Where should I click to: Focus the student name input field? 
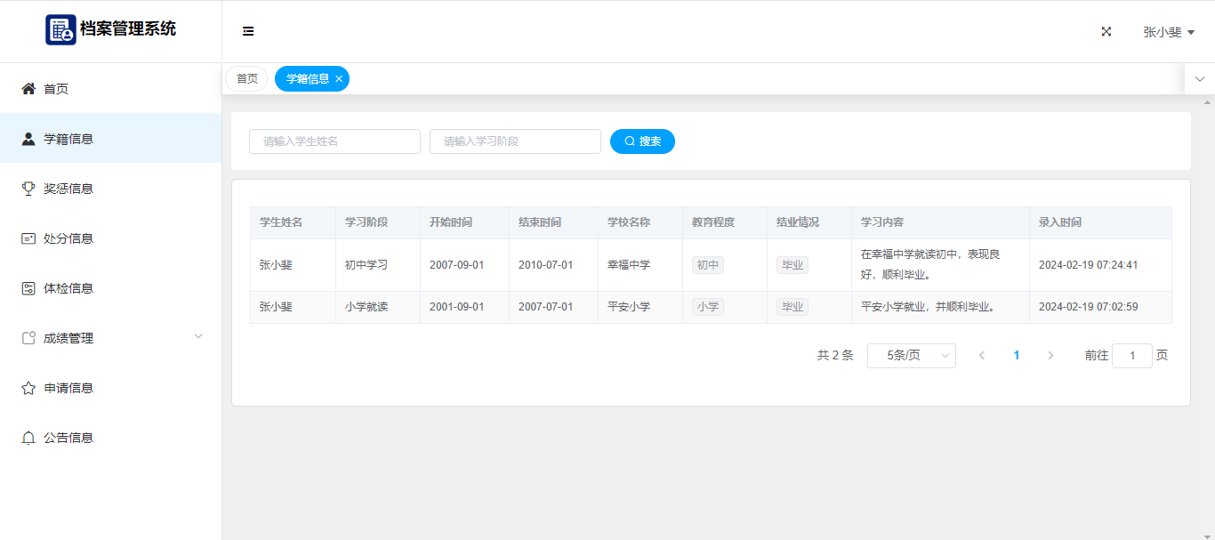click(334, 141)
